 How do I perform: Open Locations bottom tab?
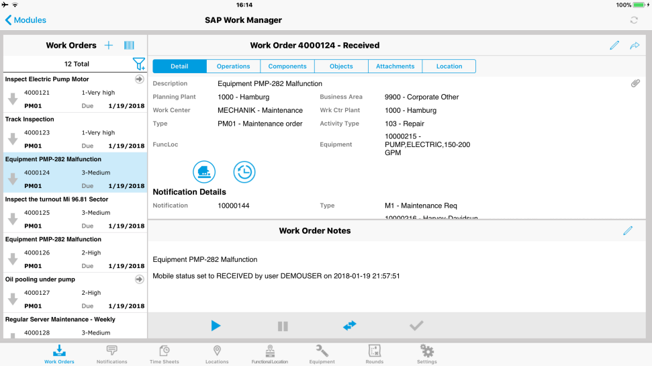pos(217,355)
